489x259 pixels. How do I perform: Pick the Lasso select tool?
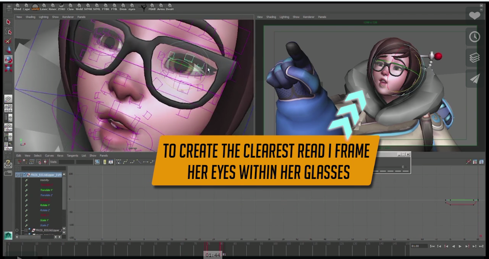(x=9, y=32)
